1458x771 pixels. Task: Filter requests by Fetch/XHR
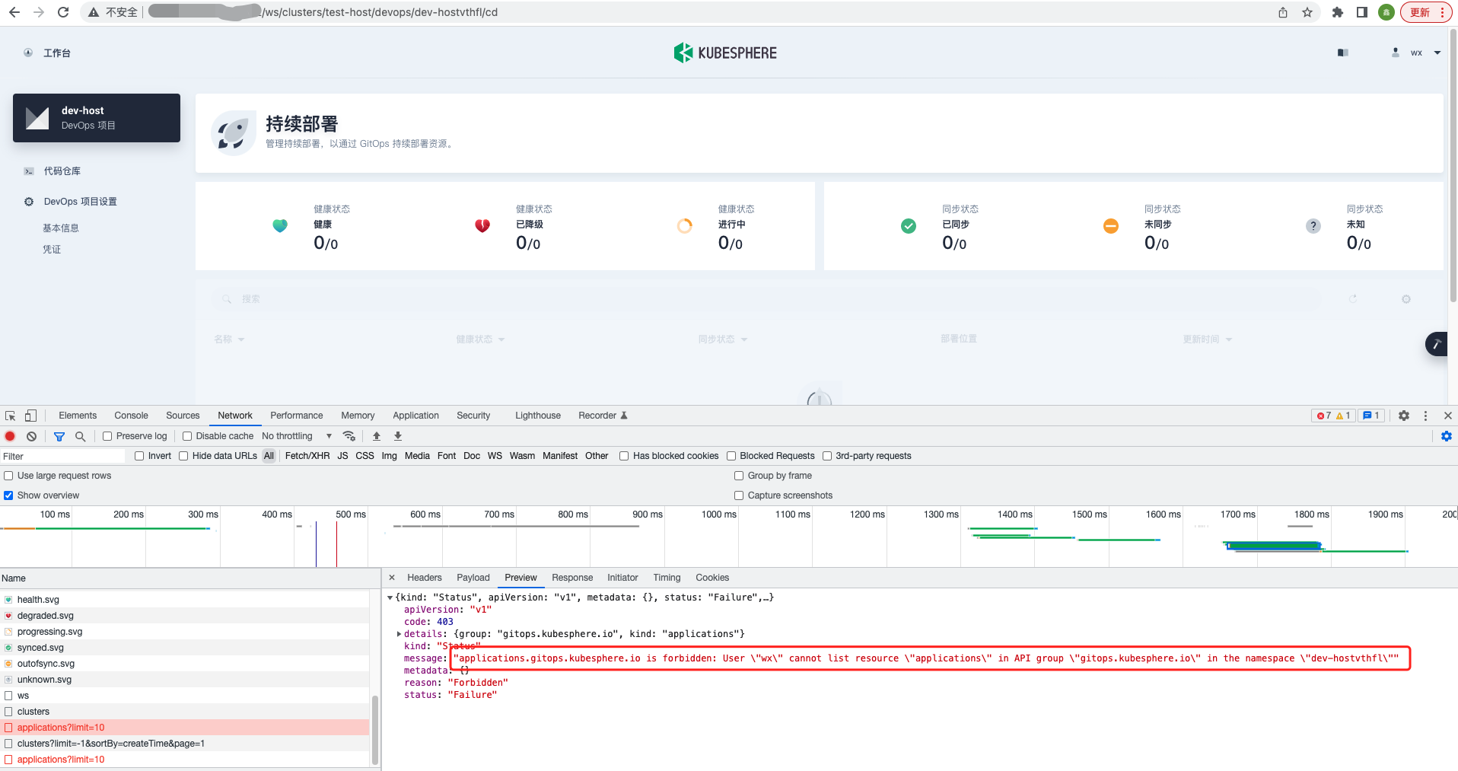tap(307, 456)
